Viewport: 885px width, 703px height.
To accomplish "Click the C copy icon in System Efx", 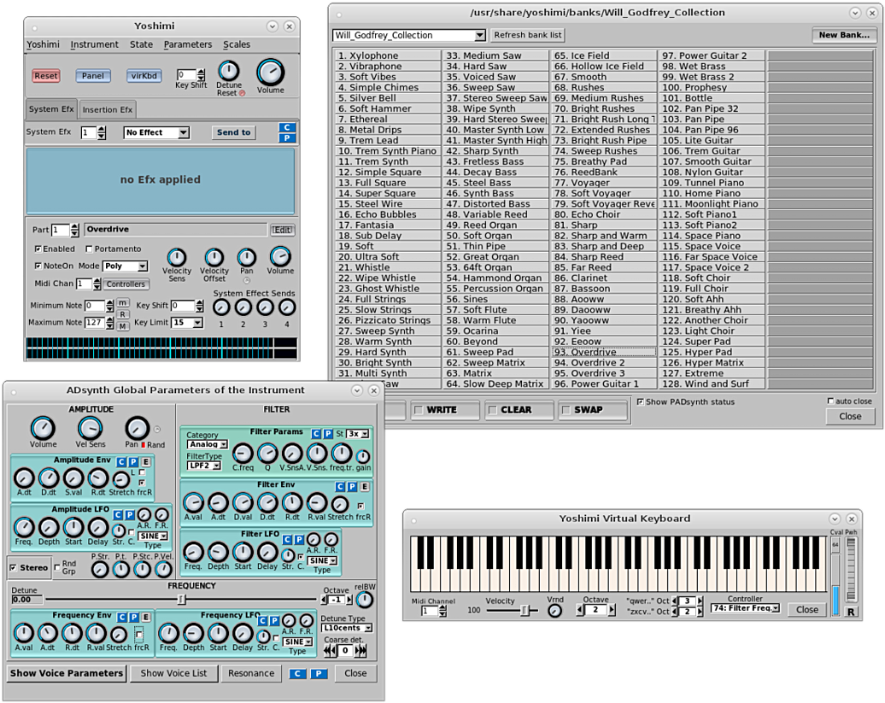I will 287,127.
